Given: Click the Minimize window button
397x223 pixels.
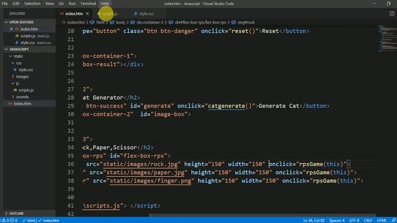Looking at the screenshot, I should pyautogui.click(x=375, y=4).
